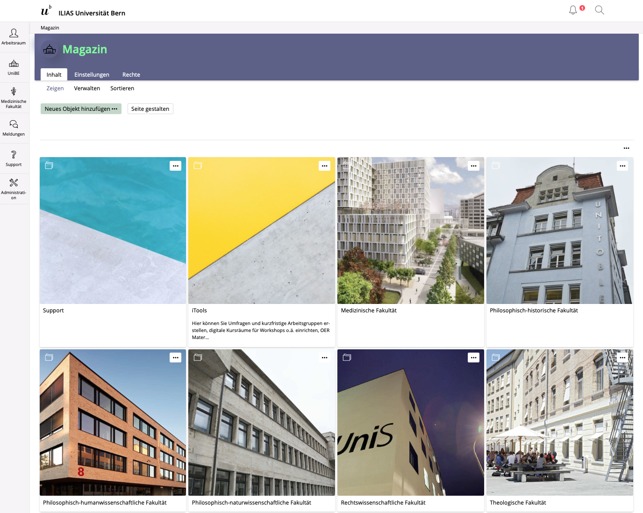This screenshot has width=643, height=513.
Task: Click the Universität Bern logo
Action: tap(46, 11)
